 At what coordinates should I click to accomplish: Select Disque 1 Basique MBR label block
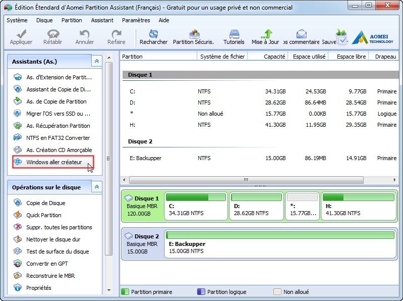pos(142,206)
